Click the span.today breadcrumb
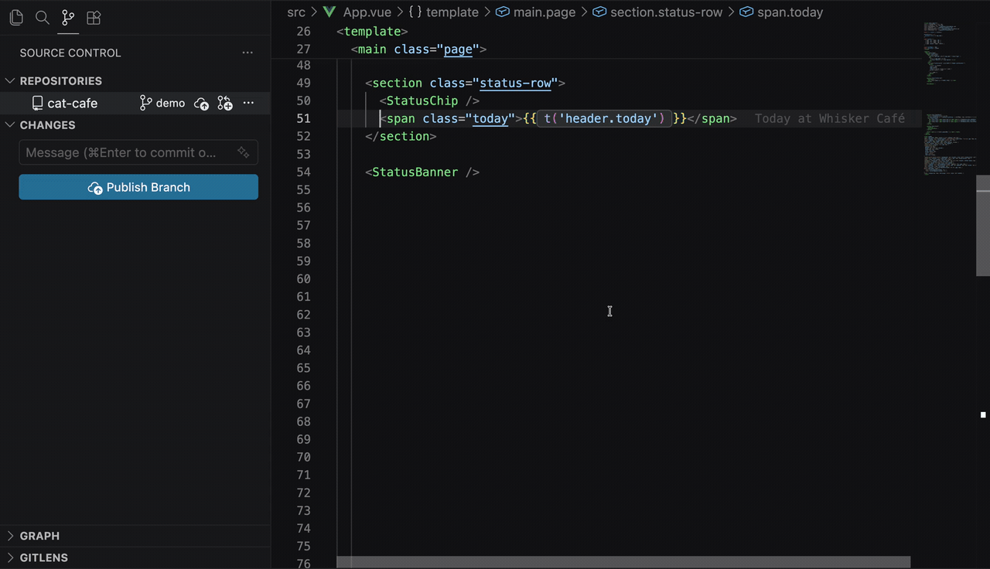Viewport: 990px width, 569px height. [x=790, y=12]
